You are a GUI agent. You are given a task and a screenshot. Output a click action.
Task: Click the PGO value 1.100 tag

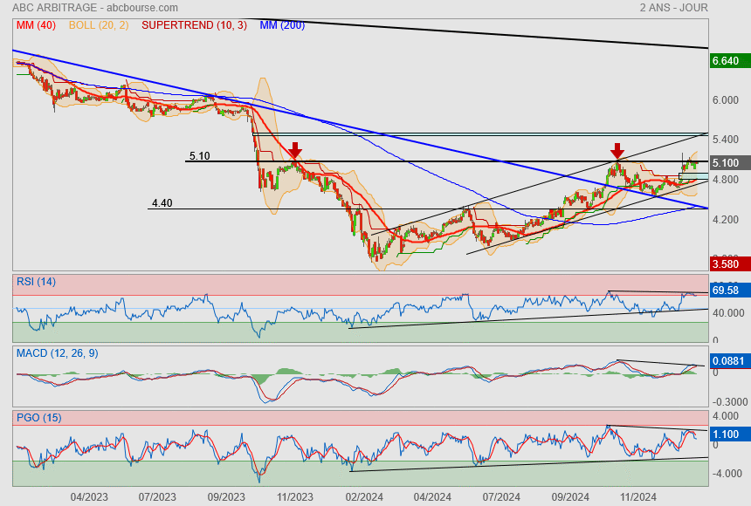(x=727, y=434)
